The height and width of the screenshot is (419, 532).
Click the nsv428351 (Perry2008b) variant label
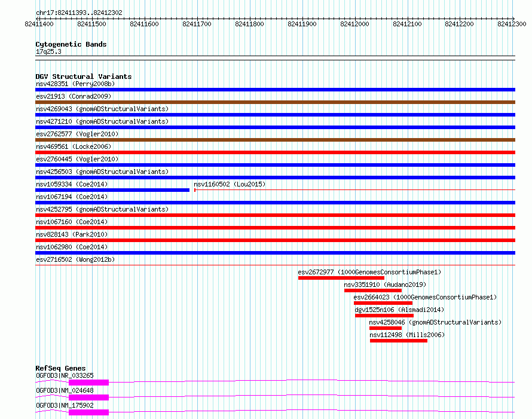click(75, 84)
